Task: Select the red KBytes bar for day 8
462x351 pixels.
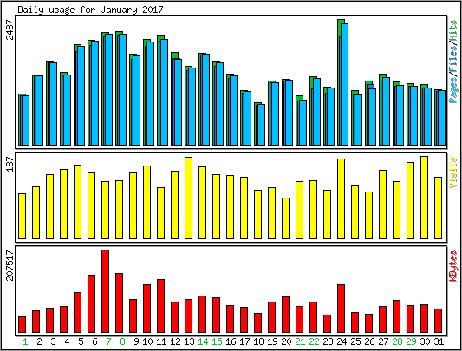Action: [120, 303]
